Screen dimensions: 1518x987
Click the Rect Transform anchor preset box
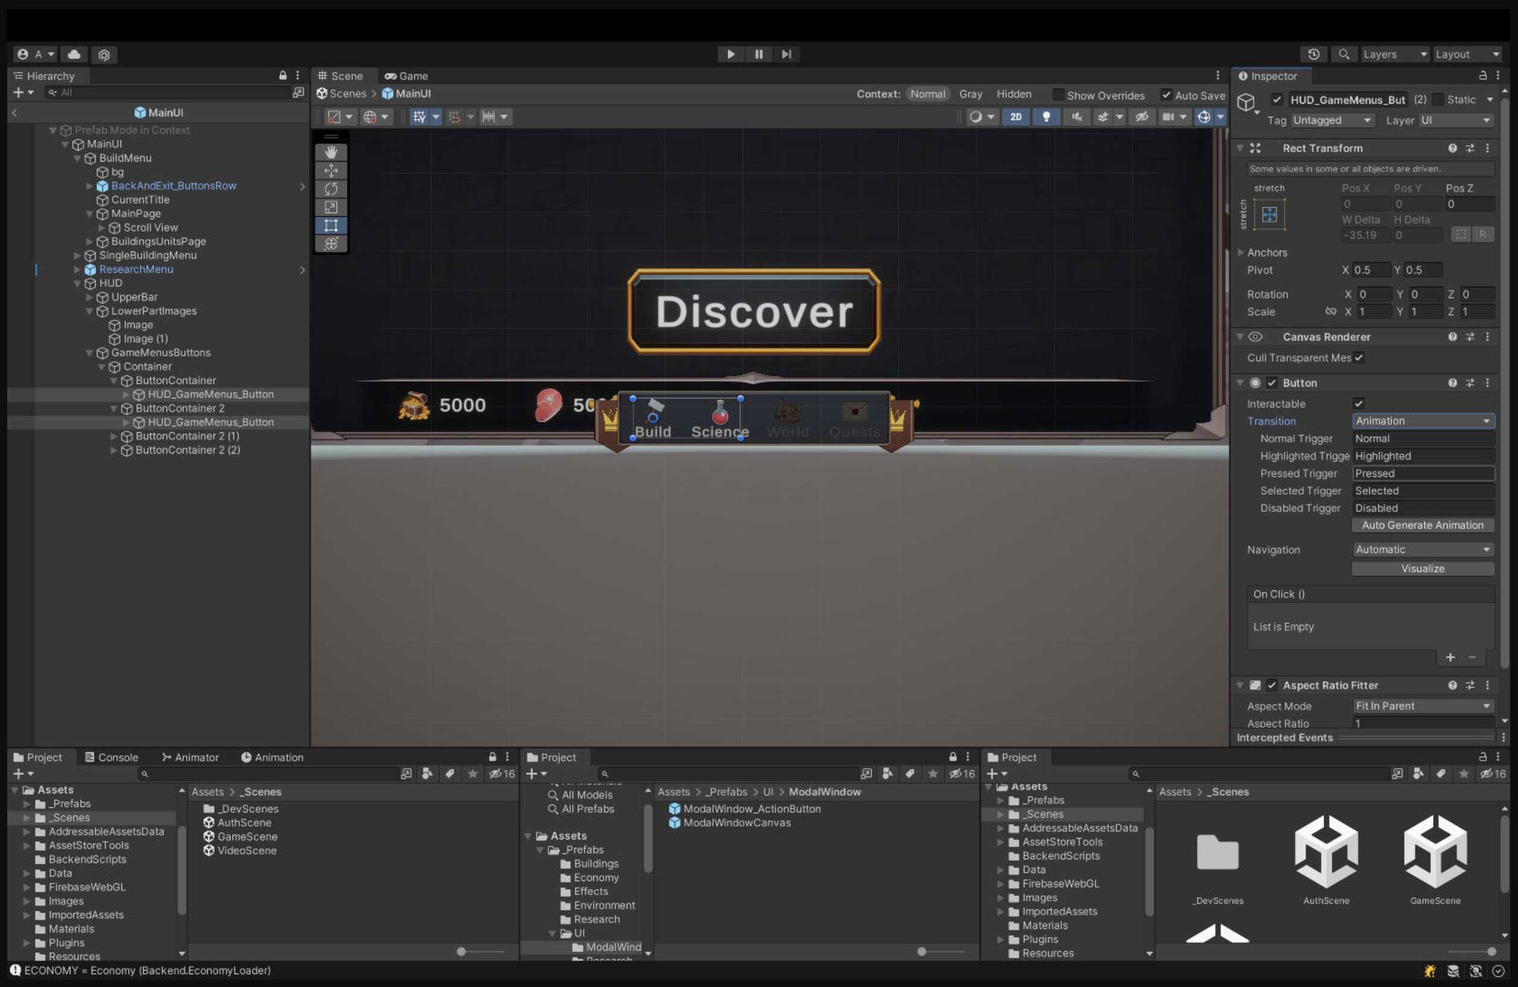1269,215
